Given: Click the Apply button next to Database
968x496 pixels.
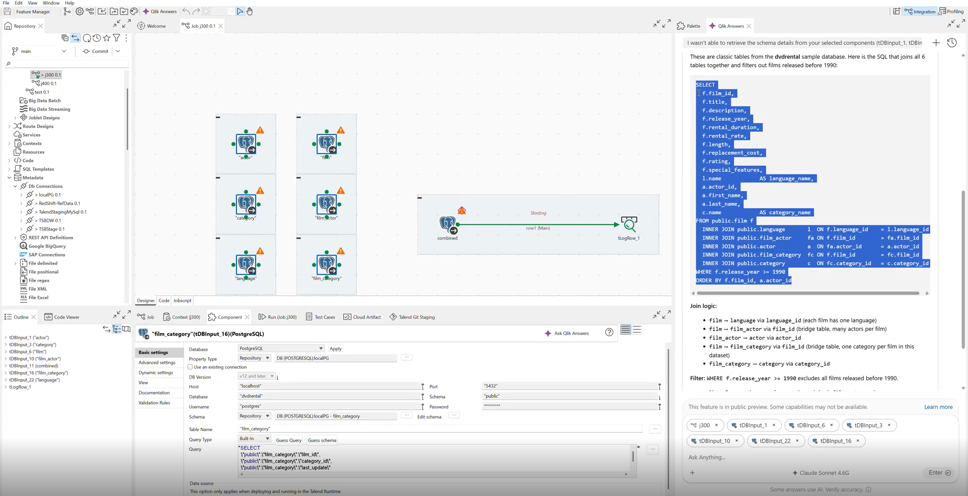Looking at the screenshot, I should tap(335, 348).
